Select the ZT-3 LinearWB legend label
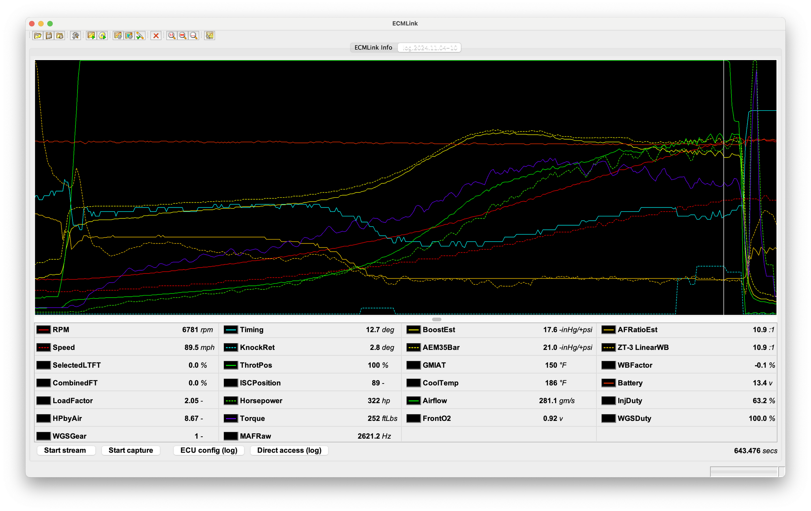Screen dimensions: 811x511 coord(643,347)
